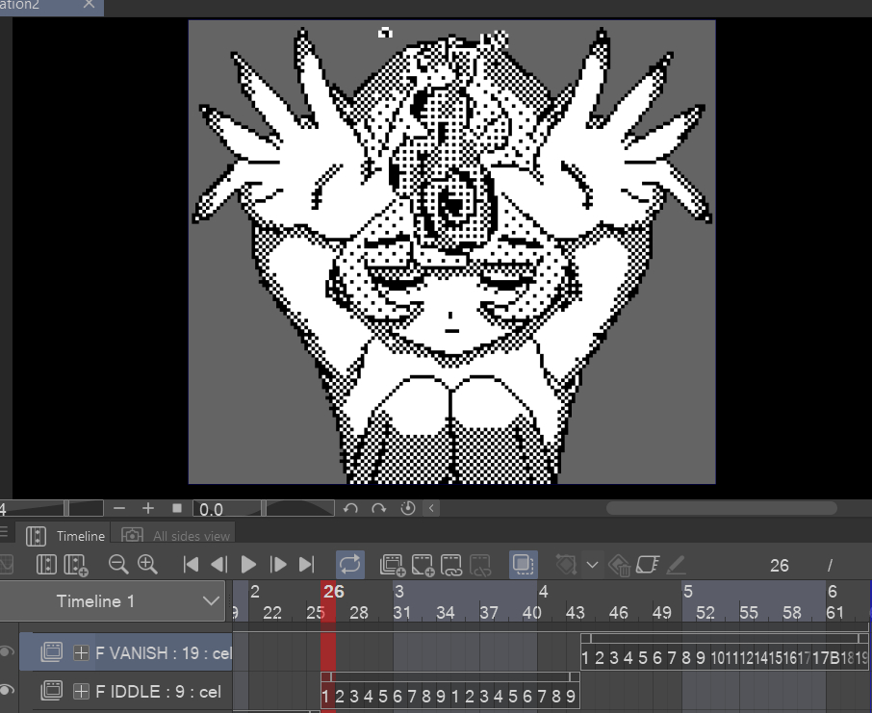Expand the F IDDLE track
872x713 pixels.
(x=82, y=691)
